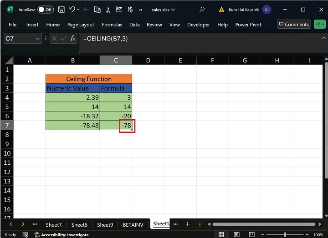The height and width of the screenshot is (238, 328).
Task: Select the Formula header cell
Action: (x=116, y=88)
